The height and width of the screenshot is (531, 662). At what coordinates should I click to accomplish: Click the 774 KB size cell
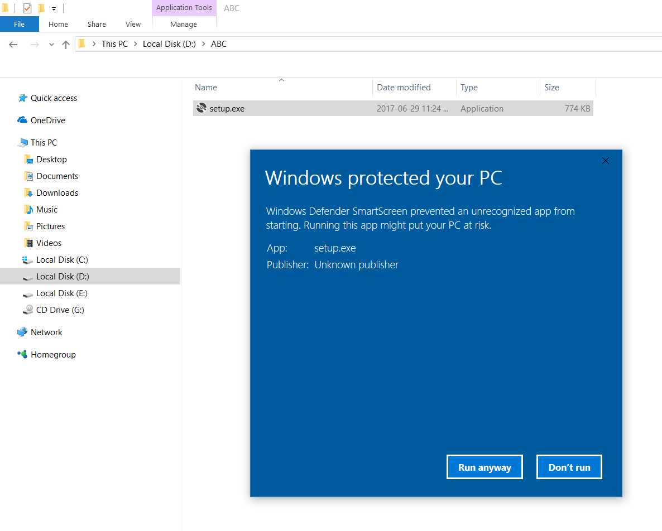(577, 109)
